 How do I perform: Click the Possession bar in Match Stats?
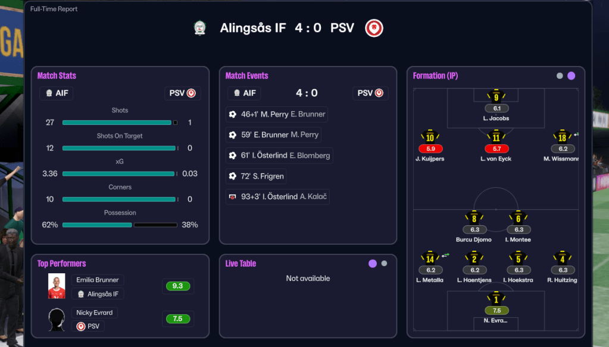click(x=120, y=225)
